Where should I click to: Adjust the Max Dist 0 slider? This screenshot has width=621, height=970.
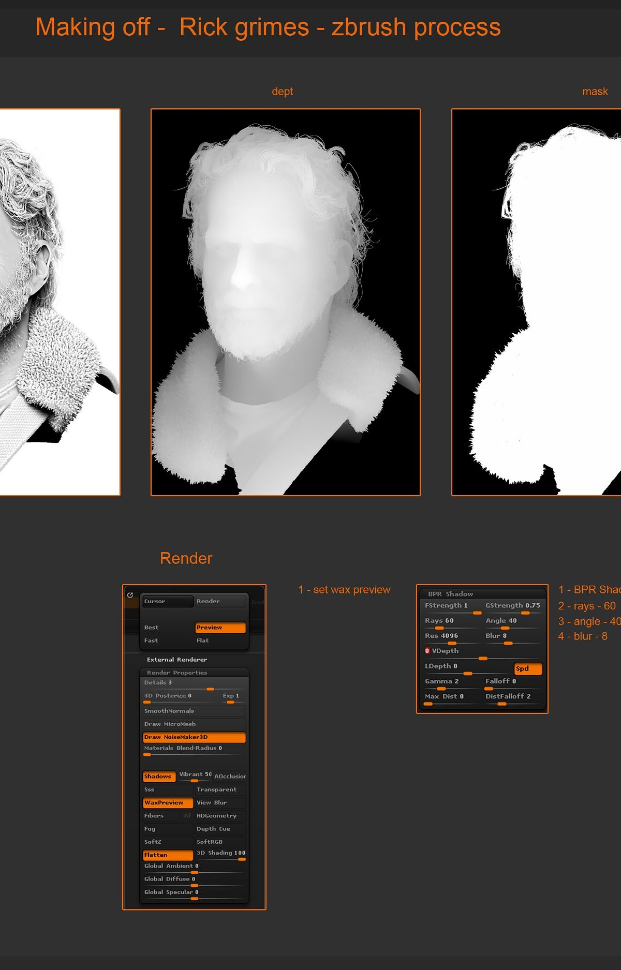click(452, 698)
